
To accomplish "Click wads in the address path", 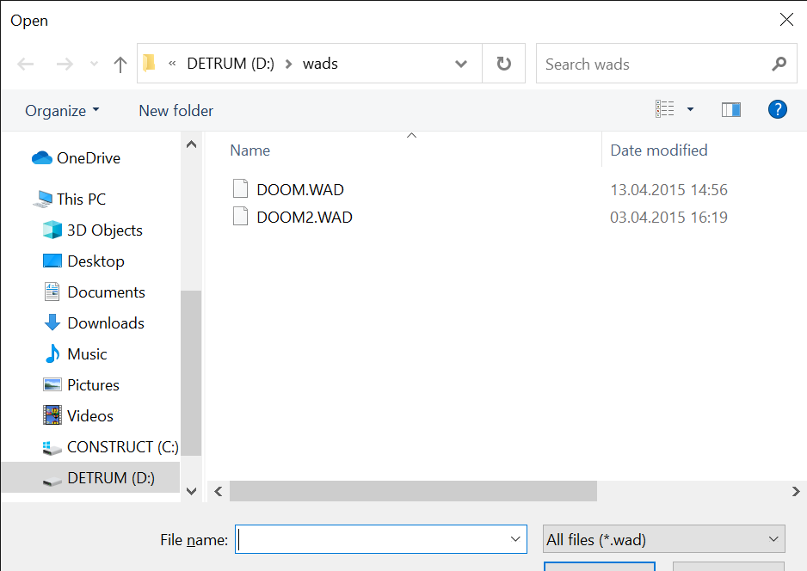I will [320, 64].
